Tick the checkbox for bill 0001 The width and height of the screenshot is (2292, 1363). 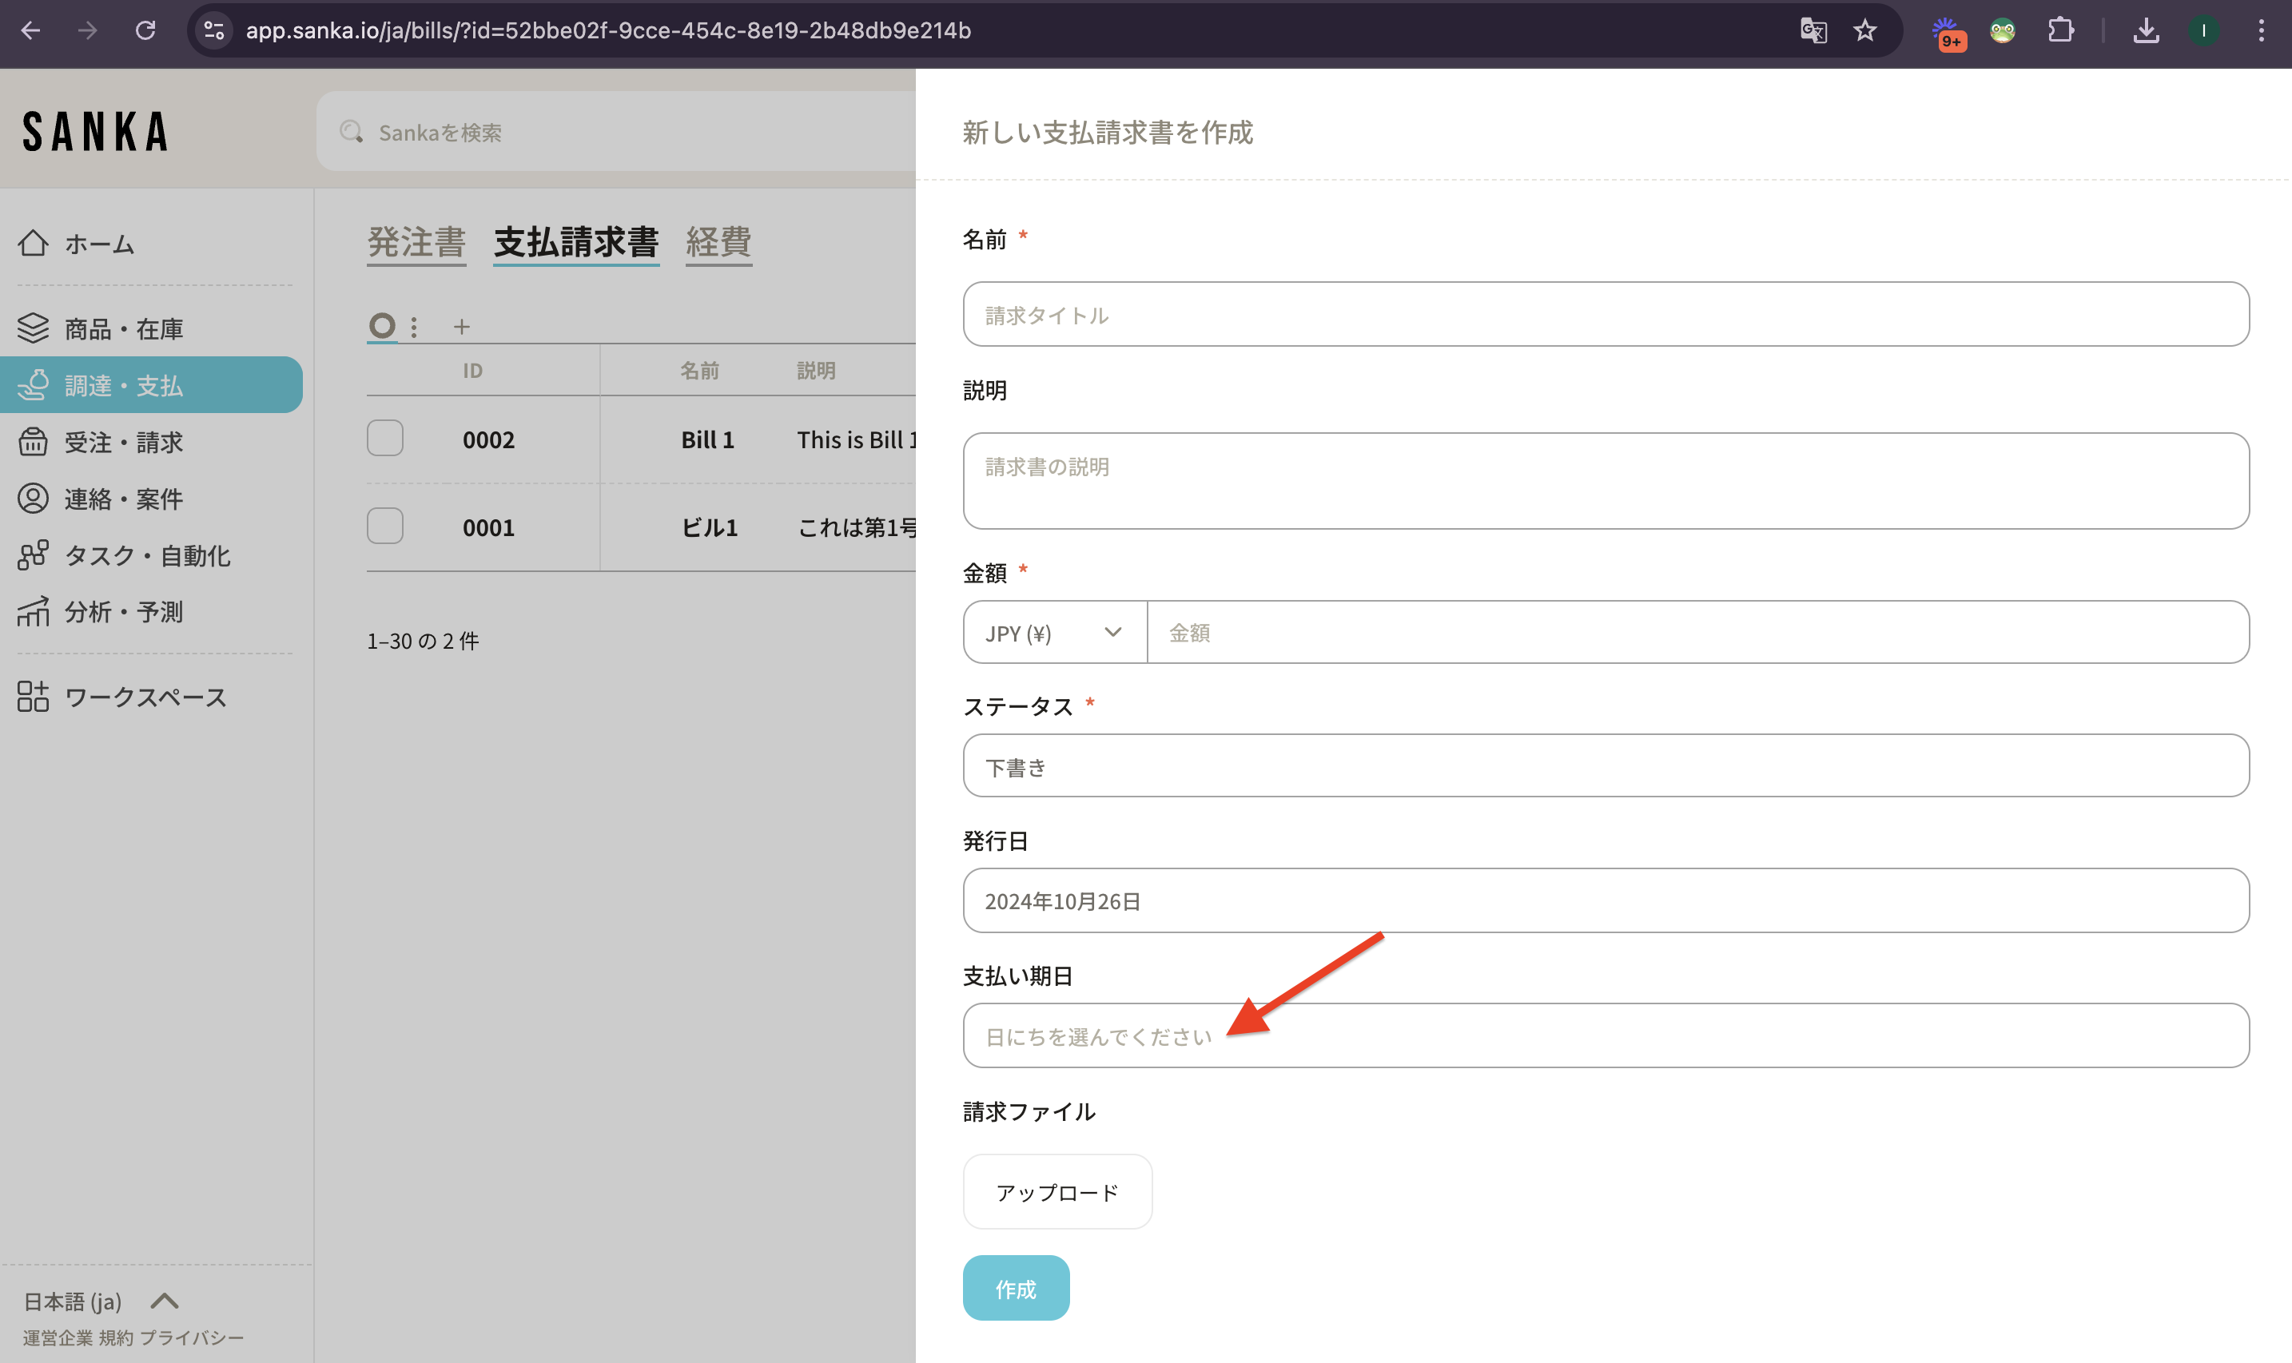385,527
